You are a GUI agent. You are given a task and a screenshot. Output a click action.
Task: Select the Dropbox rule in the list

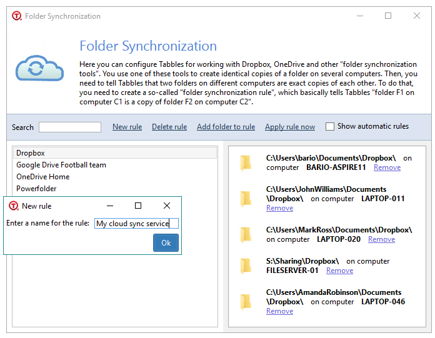coord(114,153)
